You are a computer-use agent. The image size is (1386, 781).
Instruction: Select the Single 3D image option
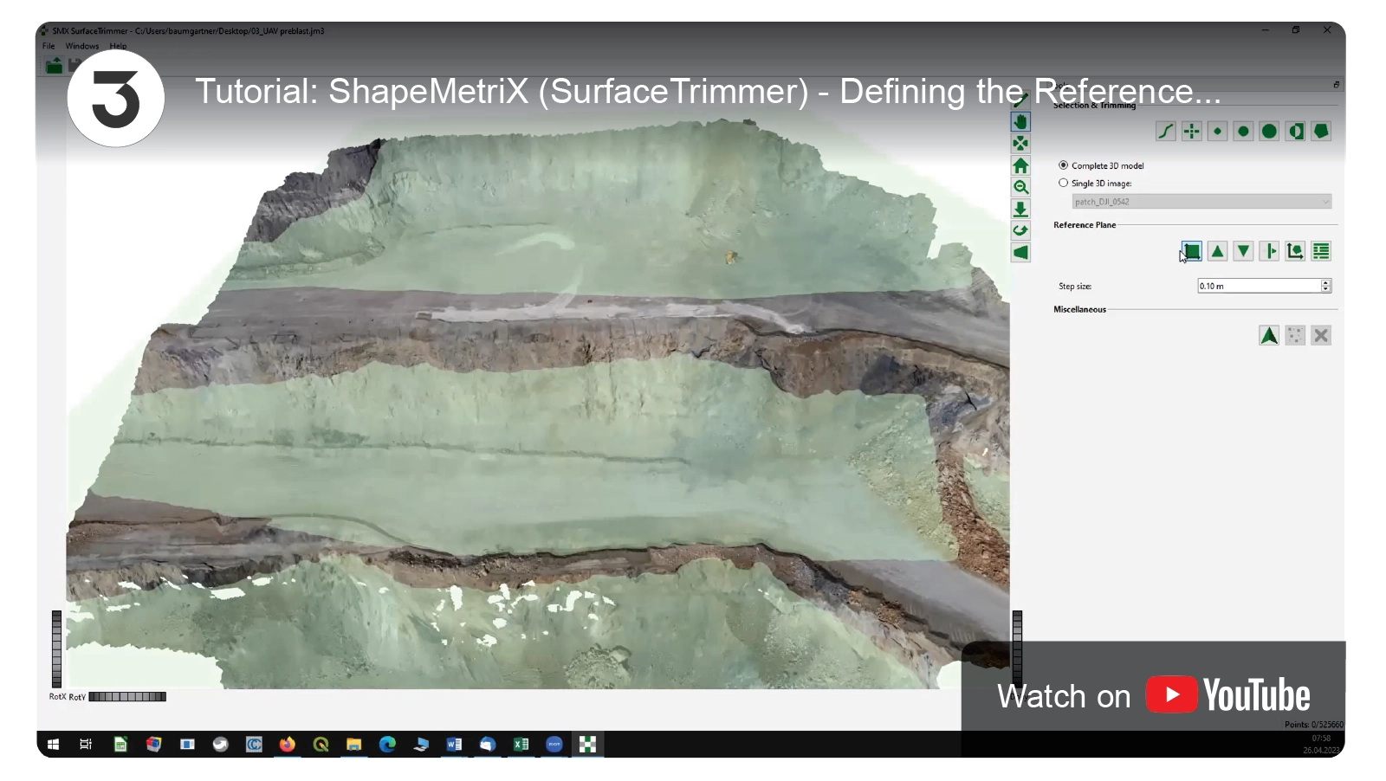pos(1064,184)
